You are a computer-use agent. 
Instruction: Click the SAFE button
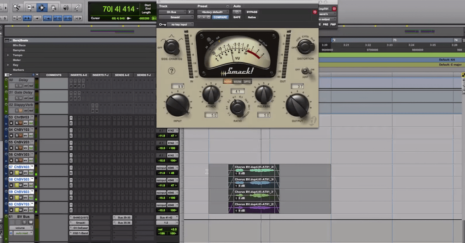tap(237, 17)
